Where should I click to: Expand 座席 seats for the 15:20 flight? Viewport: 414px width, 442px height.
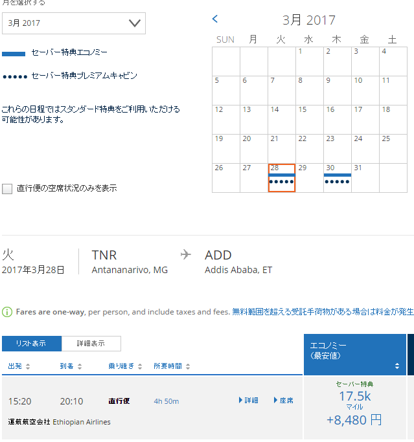283,401
